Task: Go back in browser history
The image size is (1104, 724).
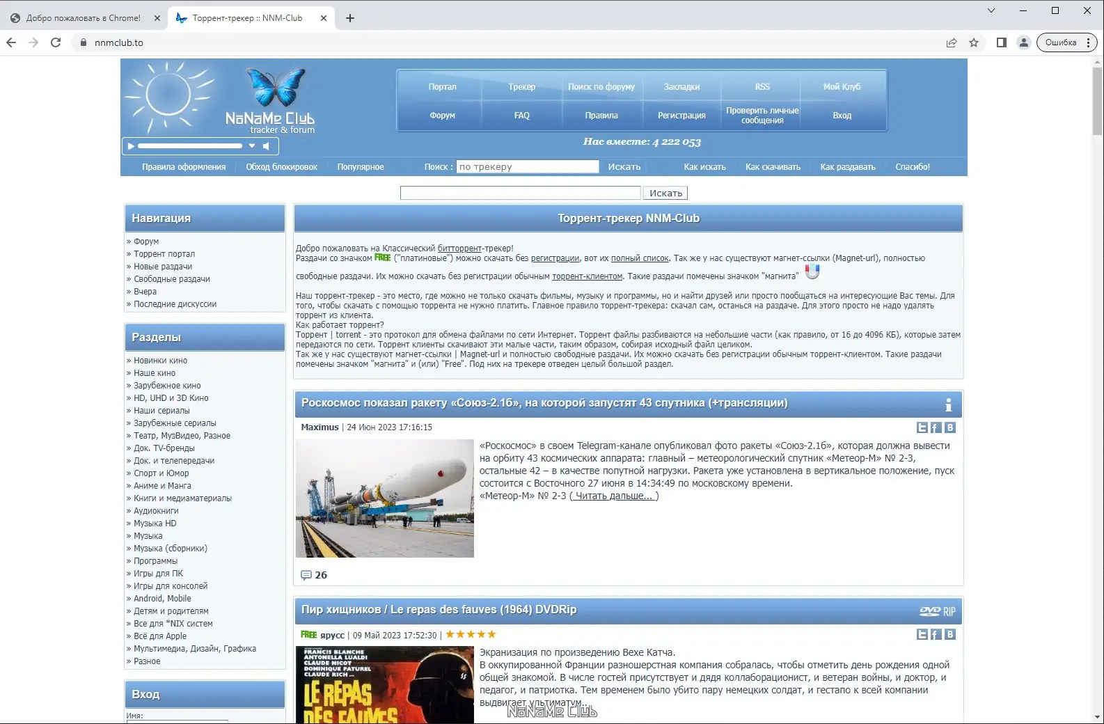Action: click(11, 42)
